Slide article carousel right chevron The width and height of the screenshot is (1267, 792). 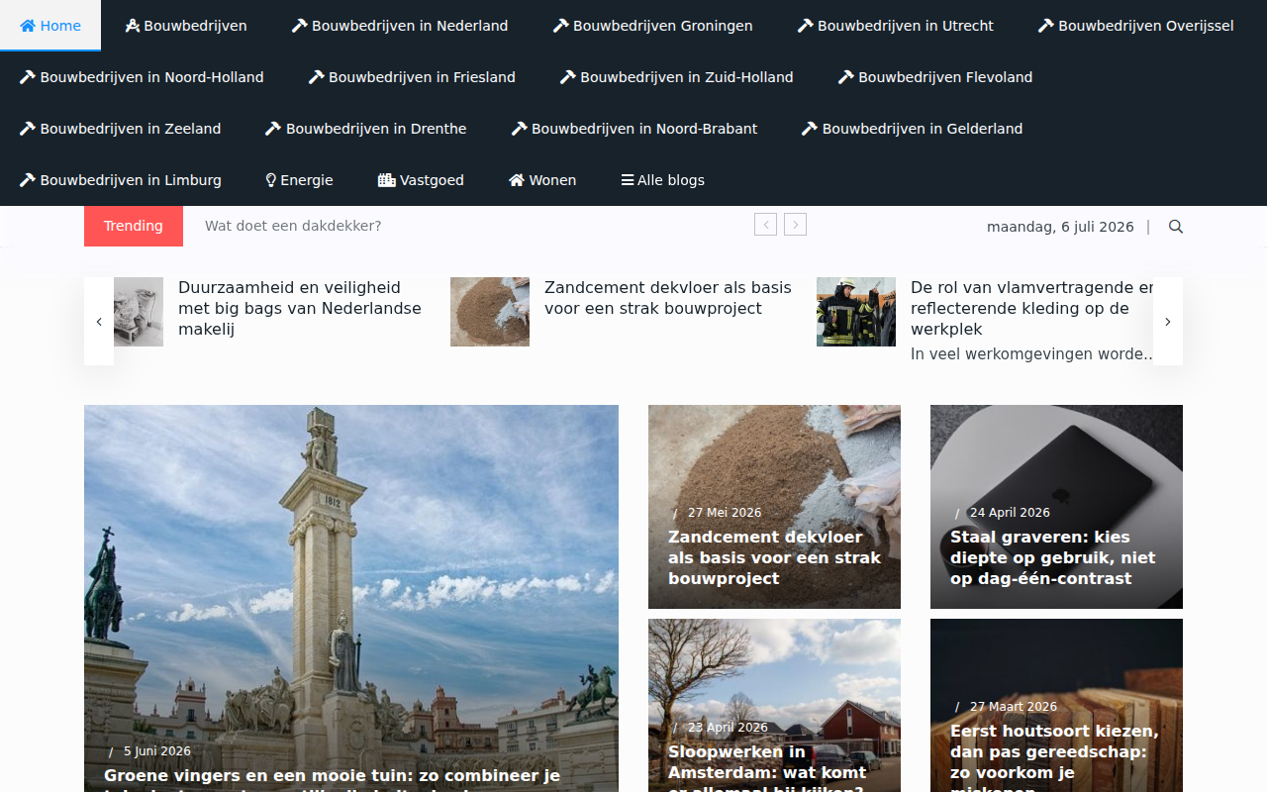tap(1168, 322)
